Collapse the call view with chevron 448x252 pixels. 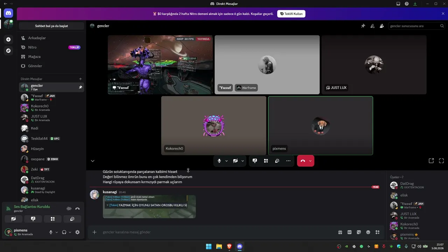pyautogui.click(x=92, y=161)
